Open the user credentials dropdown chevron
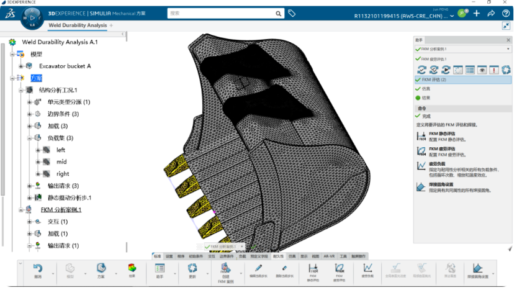Image resolution: width=514 pixels, height=290 pixels. 452,16
